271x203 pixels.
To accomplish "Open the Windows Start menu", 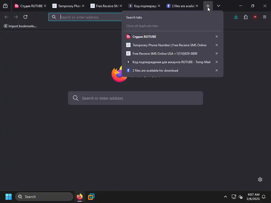I will point(8,197).
